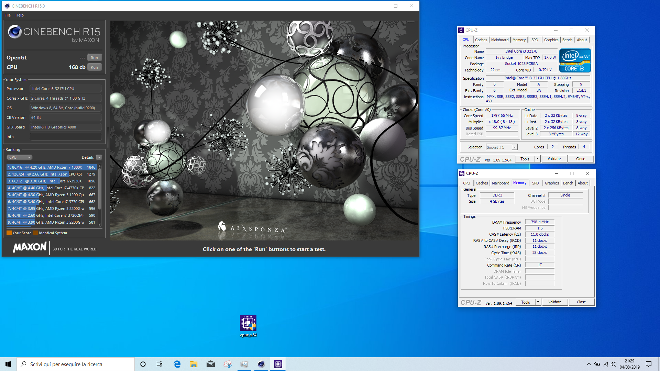Viewport: 660px width, 371px height.
Task: Open Mainboard tab in lower CPU-Z
Action: 500,183
